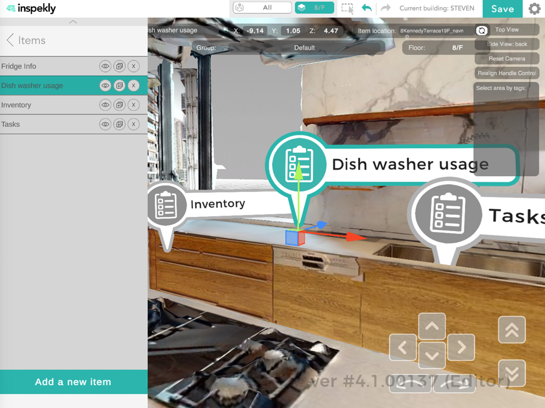Open the inspekly logo home

[31, 8]
